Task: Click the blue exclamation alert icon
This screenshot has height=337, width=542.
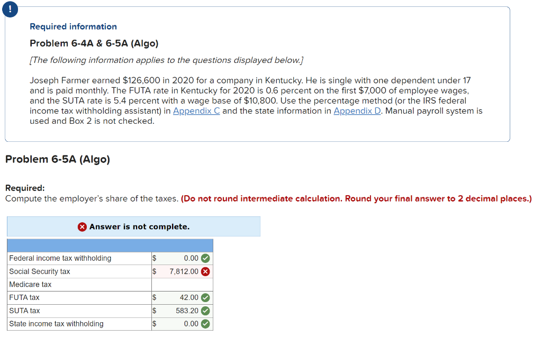Action: point(10,10)
